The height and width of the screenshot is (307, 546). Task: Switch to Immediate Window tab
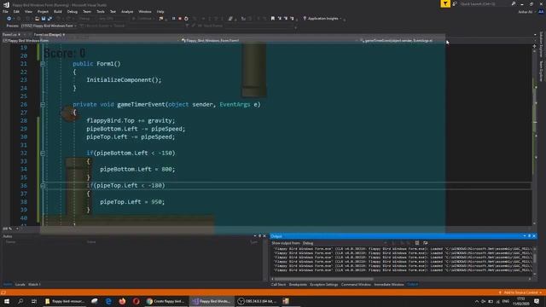(x=389, y=284)
